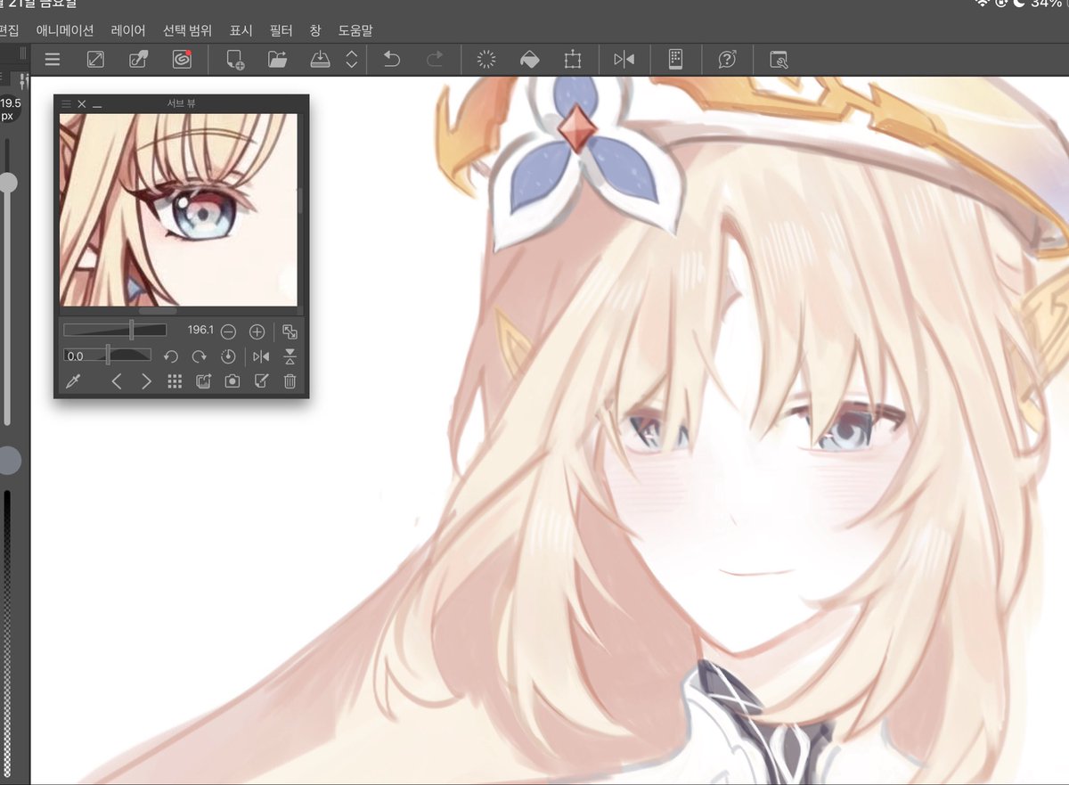Open the 필터 menu
The height and width of the screenshot is (785, 1069).
282,29
